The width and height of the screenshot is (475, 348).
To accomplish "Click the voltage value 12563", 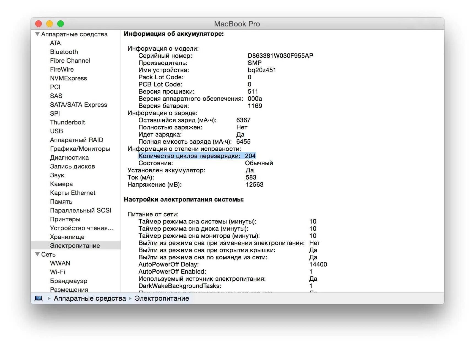I will [x=255, y=184].
